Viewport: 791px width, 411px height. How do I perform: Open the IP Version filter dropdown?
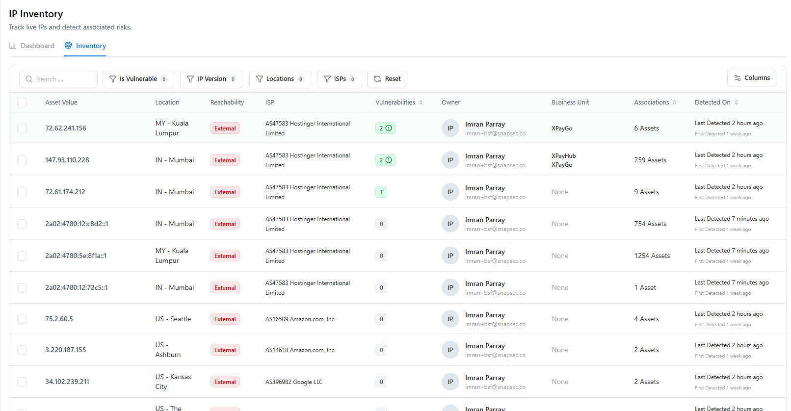pos(211,79)
